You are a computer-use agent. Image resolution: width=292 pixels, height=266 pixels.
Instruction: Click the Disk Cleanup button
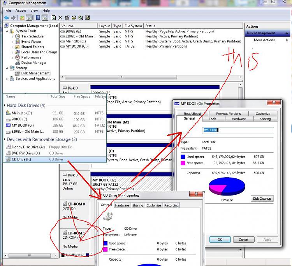click(x=262, y=199)
